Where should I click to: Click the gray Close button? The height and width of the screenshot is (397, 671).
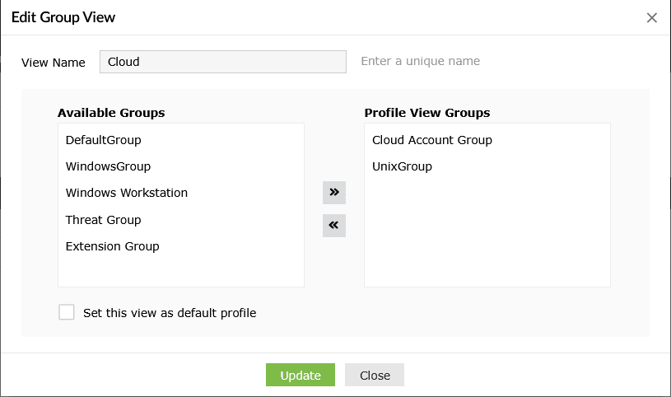[x=375, y=375]
